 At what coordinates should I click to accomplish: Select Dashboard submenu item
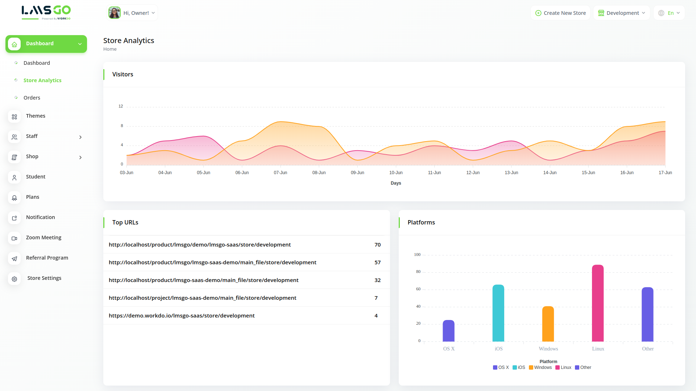pos(37,63)
